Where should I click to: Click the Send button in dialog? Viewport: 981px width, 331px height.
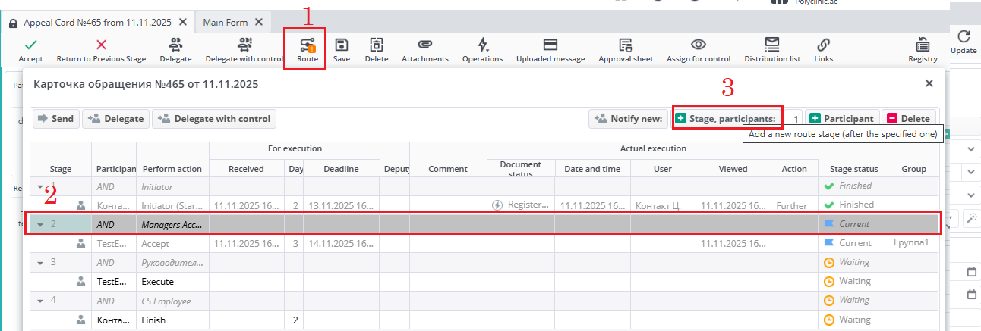(x=55, y=119)
